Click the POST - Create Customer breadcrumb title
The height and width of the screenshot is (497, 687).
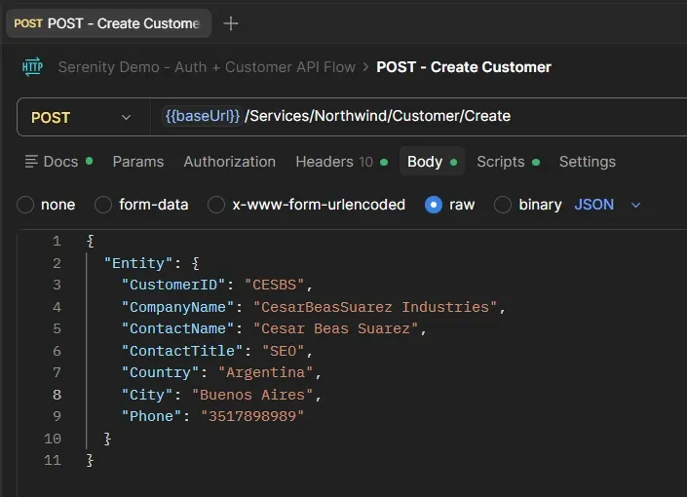click(464, 67)
